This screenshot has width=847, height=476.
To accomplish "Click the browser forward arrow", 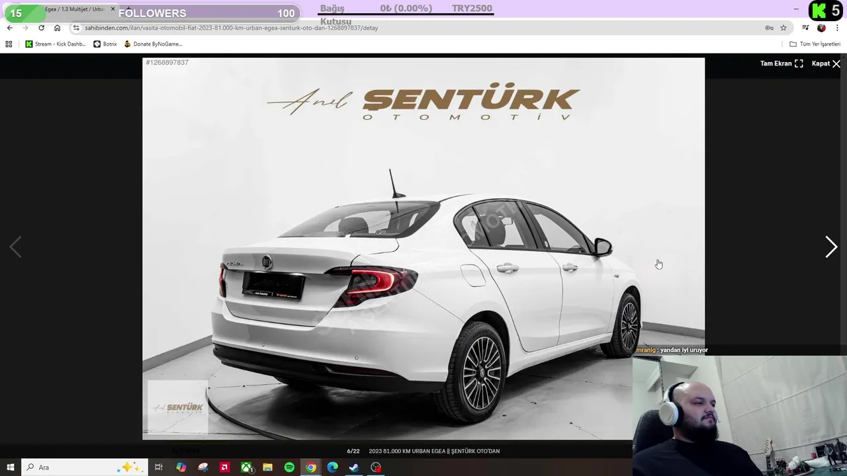I will point(25,28).
